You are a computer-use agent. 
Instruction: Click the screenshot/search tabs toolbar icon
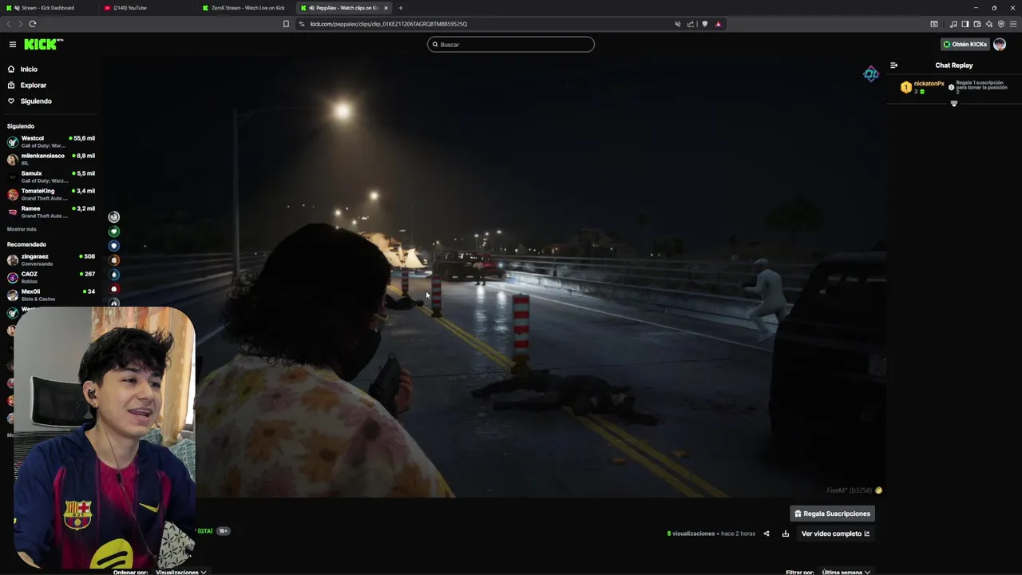(934, 24)
